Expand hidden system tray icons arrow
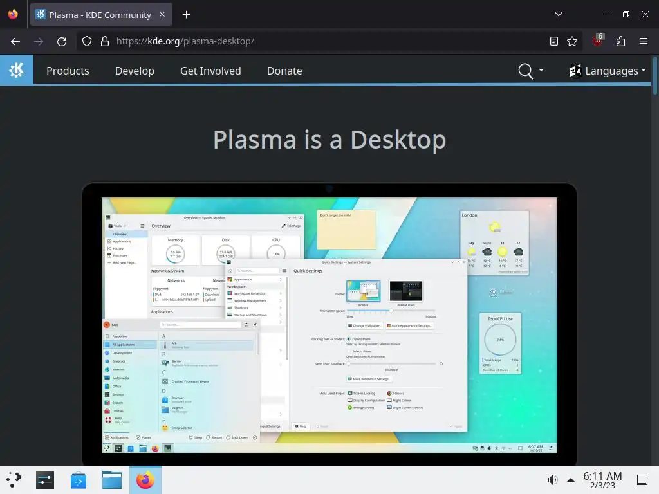This screenshot has width=659, height=494. (571, 480)
